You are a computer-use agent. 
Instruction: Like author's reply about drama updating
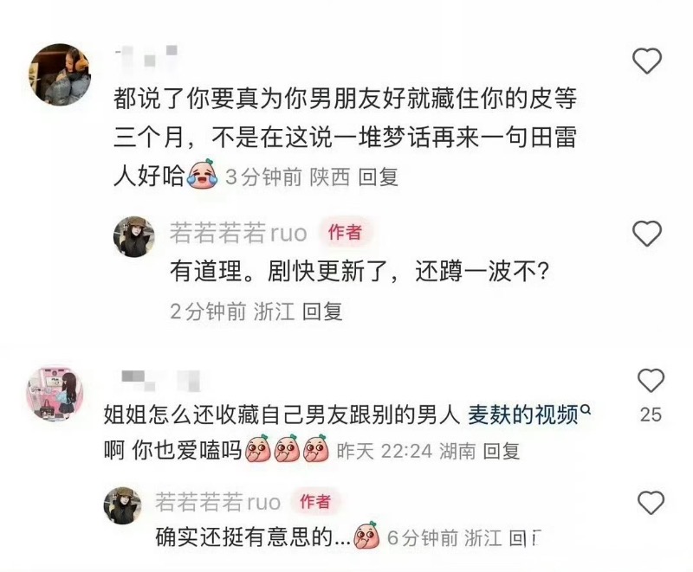tap(647, 233)
